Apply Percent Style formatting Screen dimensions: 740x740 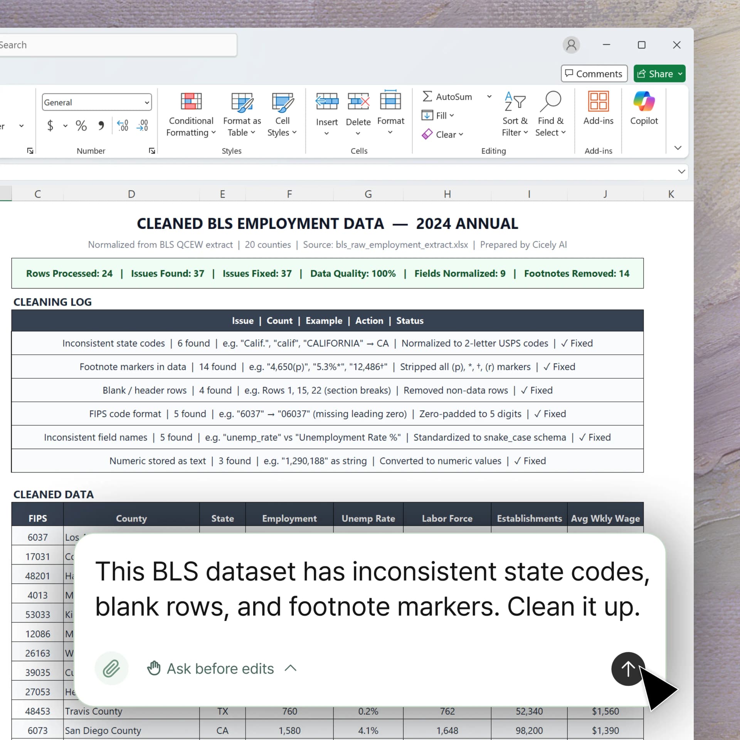pyautogui.click(x=81, y=126)
